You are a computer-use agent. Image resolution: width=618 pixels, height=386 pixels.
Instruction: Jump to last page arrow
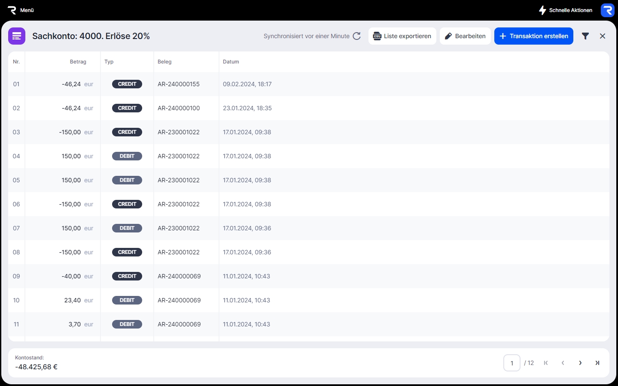[597, 363]
